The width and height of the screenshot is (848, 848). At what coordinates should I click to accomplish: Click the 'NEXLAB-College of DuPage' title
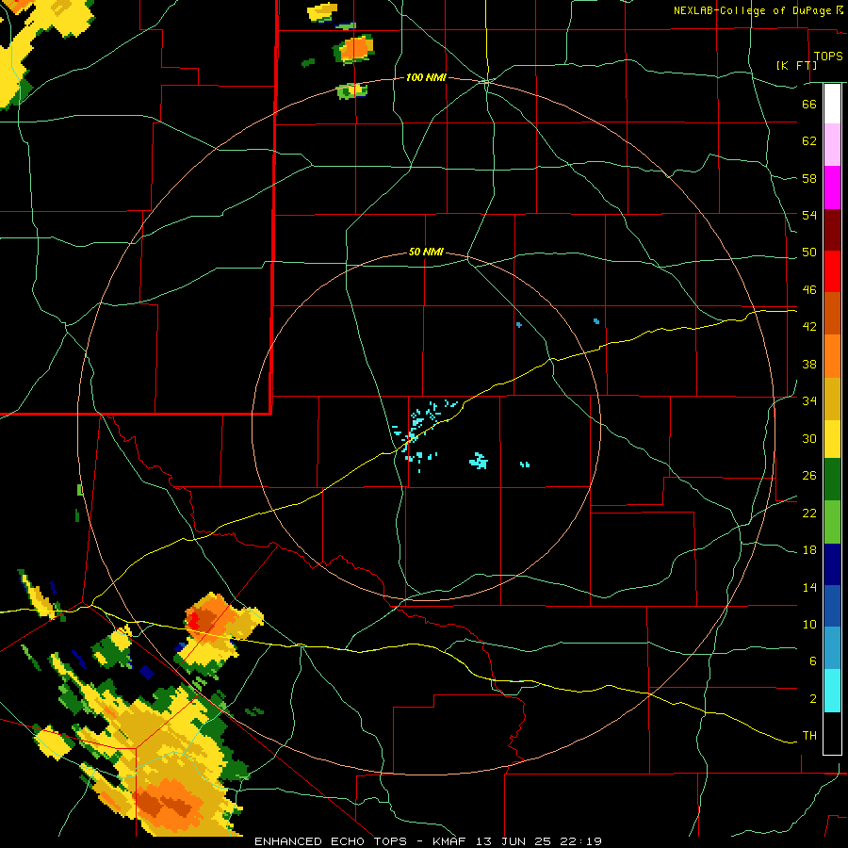(752, 10)
